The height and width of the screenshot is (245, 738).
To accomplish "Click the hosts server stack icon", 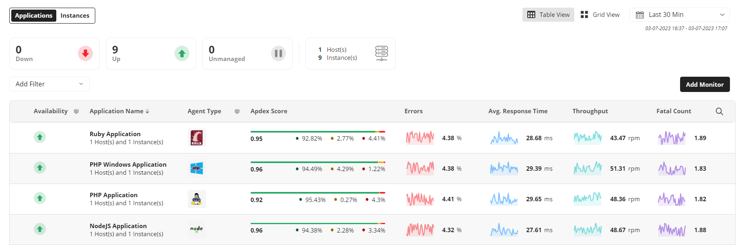I will [x=381, y=53].
